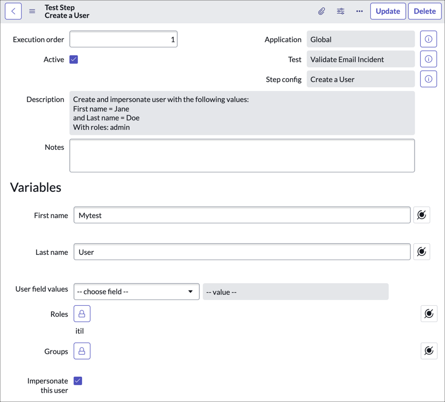This screenshot has width=445, height=402.
Task: Open the choose field dropdown
Action: pos(136,292)
